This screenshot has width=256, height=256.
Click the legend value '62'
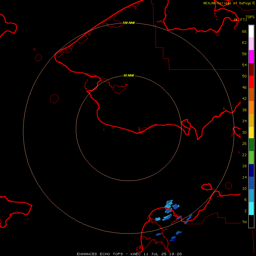tap(244, 43)
